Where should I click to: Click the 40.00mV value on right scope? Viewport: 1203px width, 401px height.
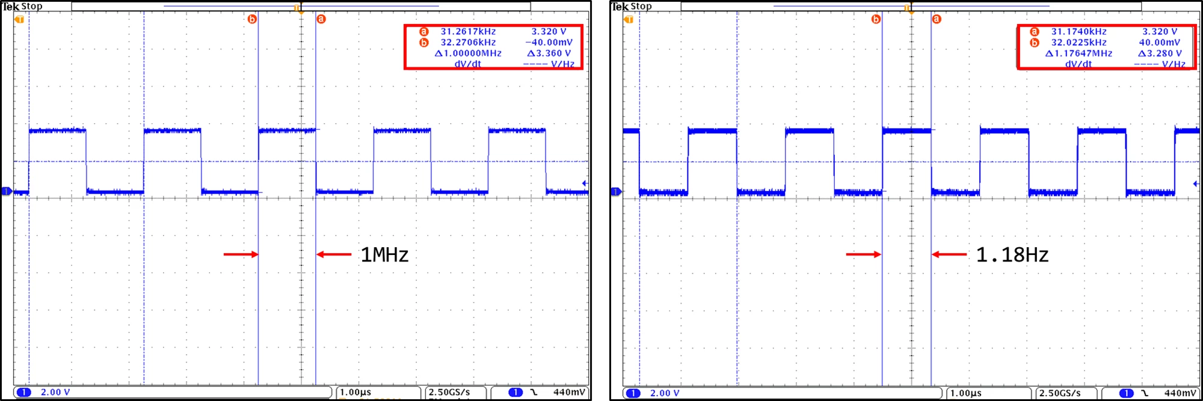click(x=1160, y=43)
